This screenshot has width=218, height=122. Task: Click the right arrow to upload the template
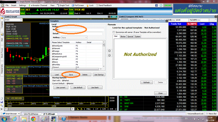pyautogui.click(x=110, y=51)
